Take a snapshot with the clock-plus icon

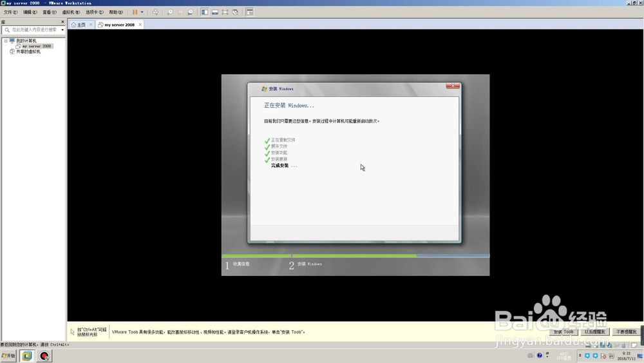click(x=170, y=12)
